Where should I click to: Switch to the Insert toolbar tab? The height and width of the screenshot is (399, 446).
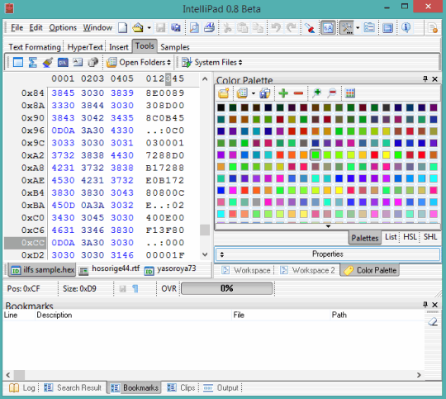click(119, 47)
